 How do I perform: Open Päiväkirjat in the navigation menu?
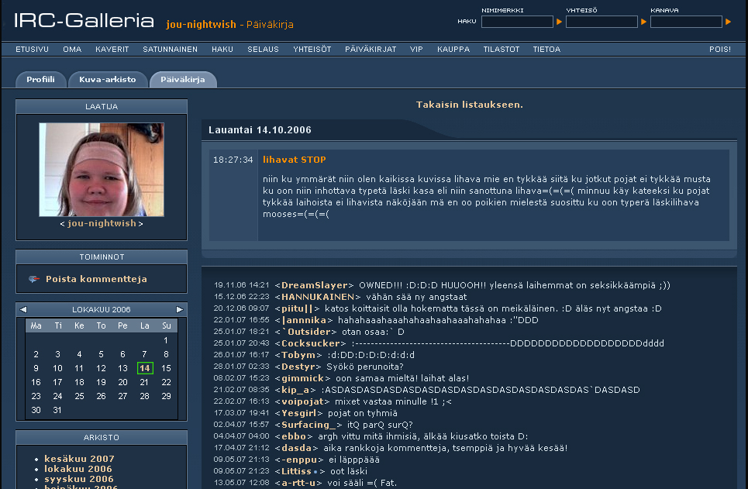[371, 49]
